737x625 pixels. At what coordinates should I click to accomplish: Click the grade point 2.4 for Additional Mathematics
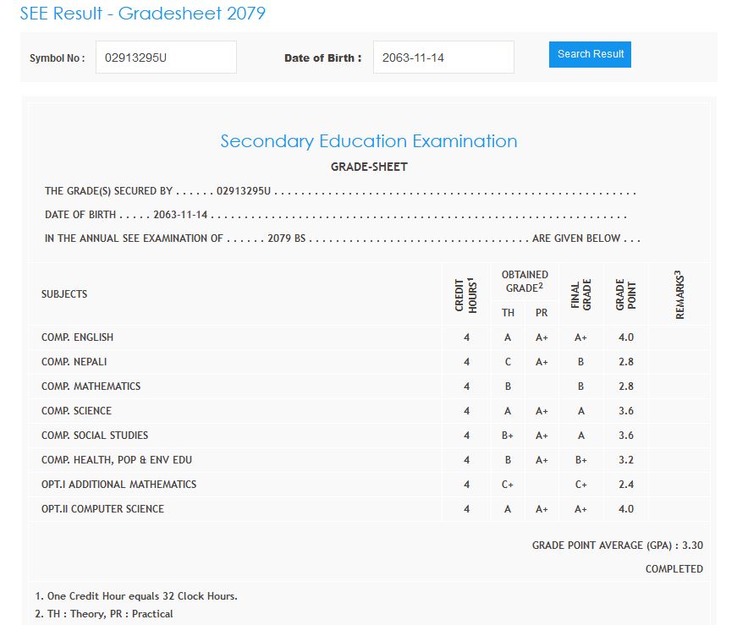pyautogui.click(x=625, y=485)
